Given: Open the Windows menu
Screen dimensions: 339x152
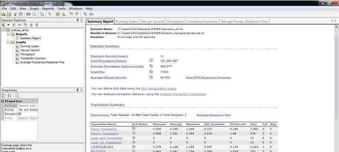Looking at the screenshot, I should [x=76, y=9].
